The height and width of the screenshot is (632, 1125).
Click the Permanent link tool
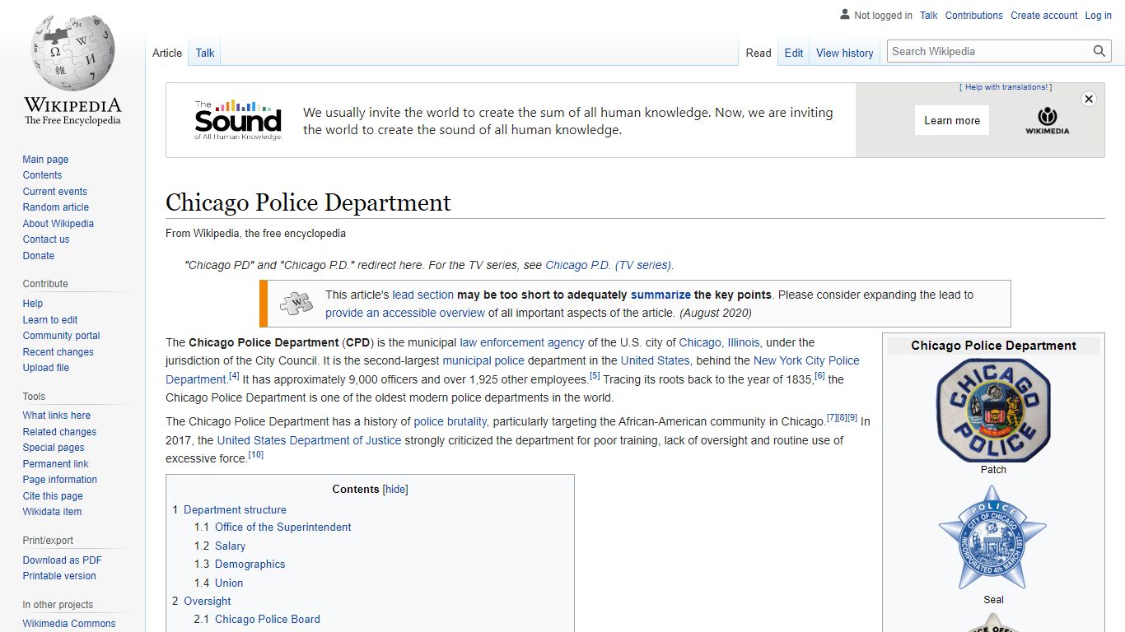pyautogui.click(x=55, y=464)
